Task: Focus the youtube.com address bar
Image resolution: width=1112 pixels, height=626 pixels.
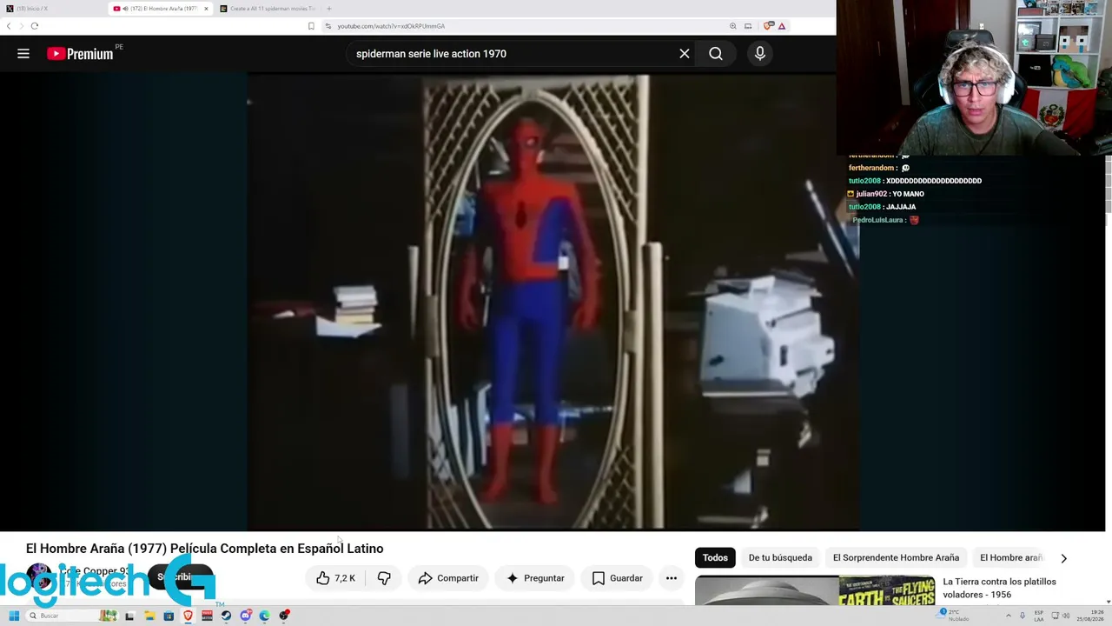Action: [530, 26]
